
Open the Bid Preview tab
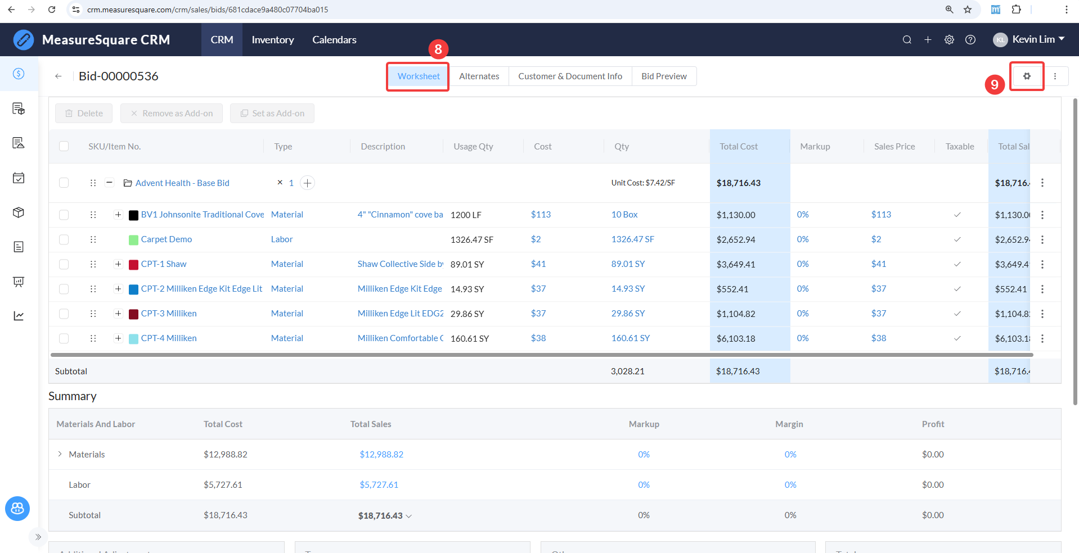[664, 76]
